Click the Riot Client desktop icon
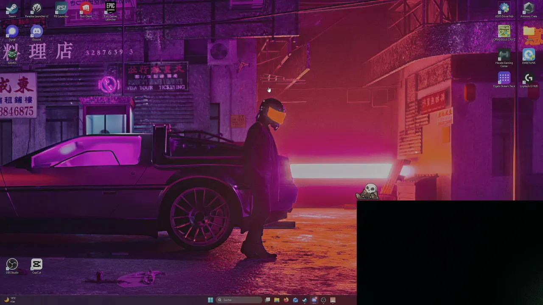The width and height of the screenshot is (543, 305). click(x=86, y=10)
